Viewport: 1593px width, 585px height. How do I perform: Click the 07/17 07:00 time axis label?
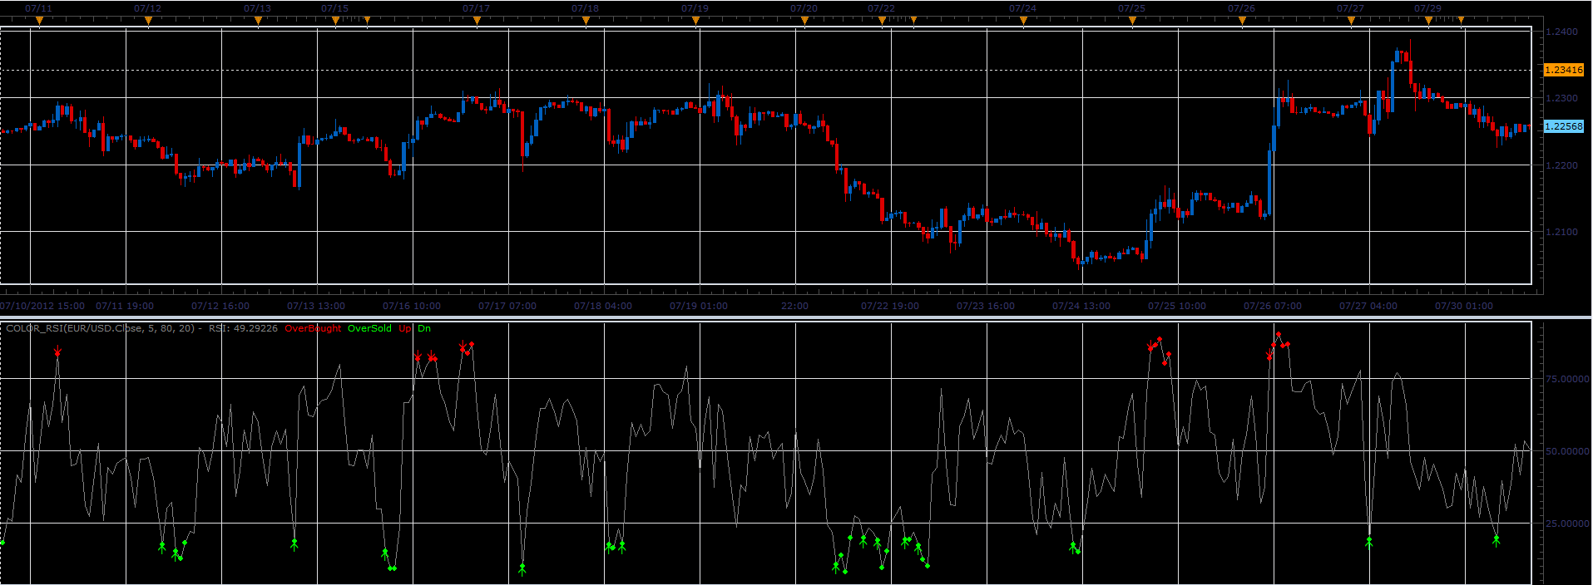tap(507, 306)
